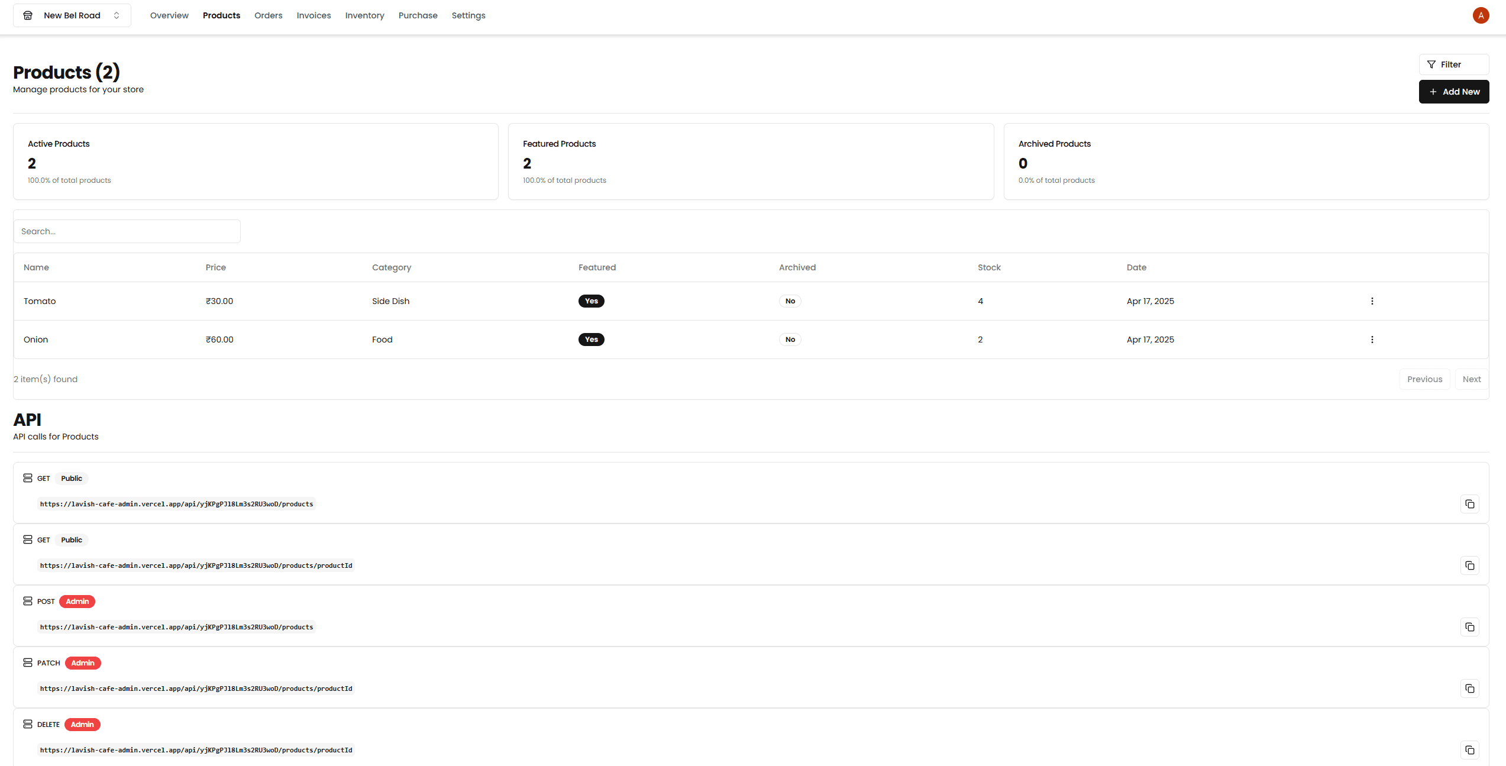Click the Archived Products card

point(1246,161)
